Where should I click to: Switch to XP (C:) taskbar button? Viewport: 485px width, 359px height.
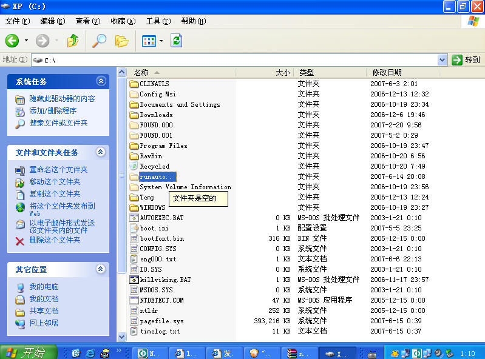click(337, 353)
